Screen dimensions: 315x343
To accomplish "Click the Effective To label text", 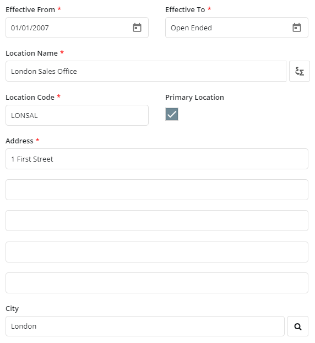I will (185, 9).
